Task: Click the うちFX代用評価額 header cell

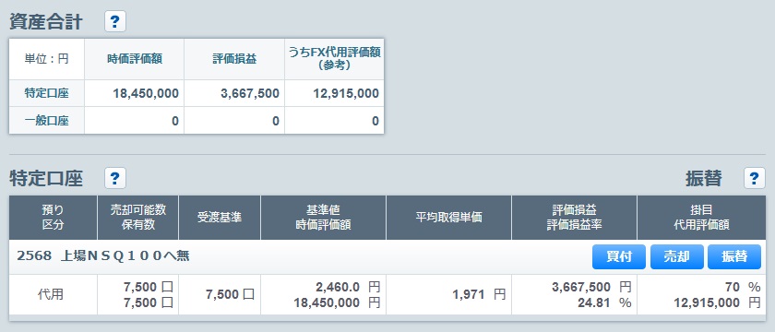Action: (x=334, y=59)
